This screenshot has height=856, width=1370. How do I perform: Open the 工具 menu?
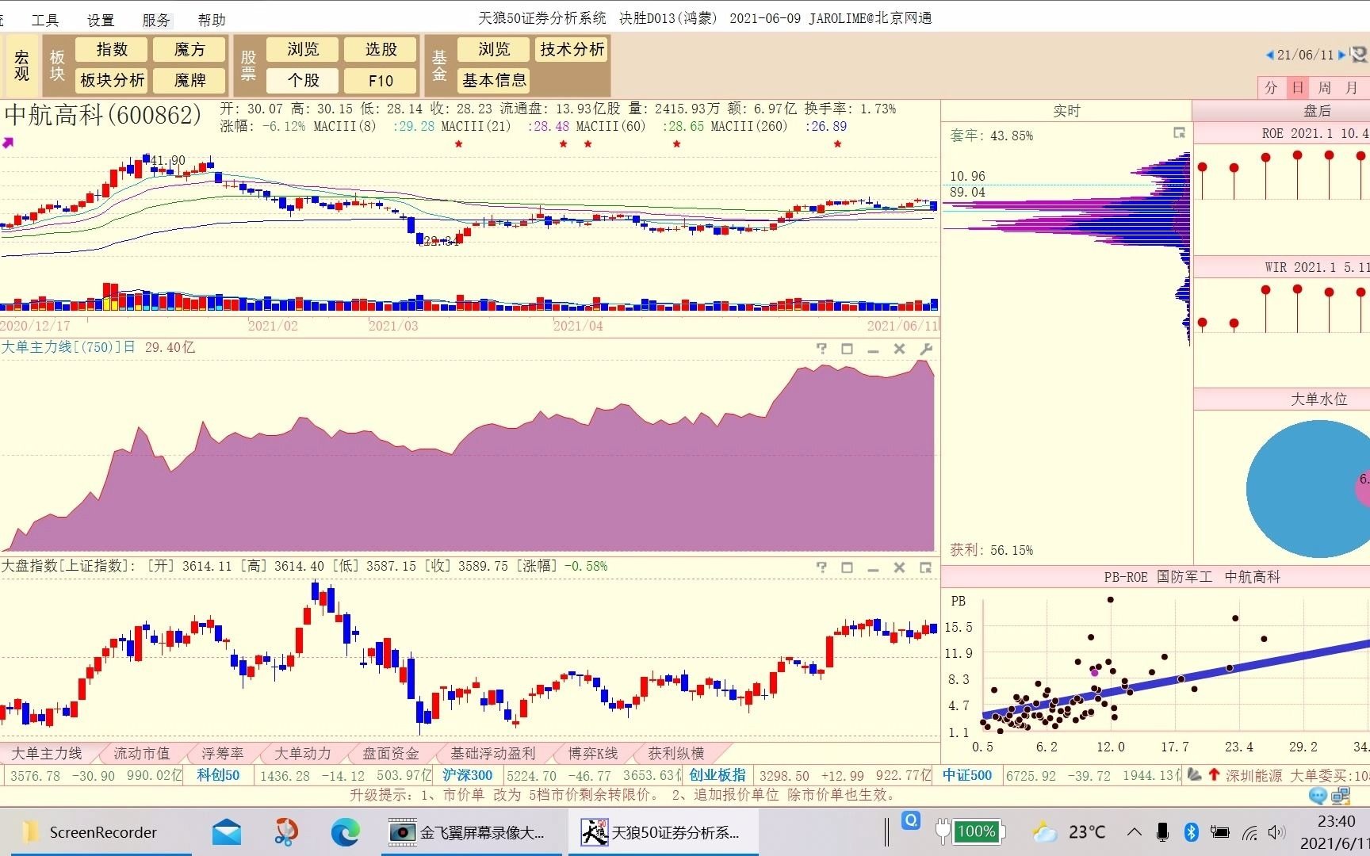(x=45, y=20)
